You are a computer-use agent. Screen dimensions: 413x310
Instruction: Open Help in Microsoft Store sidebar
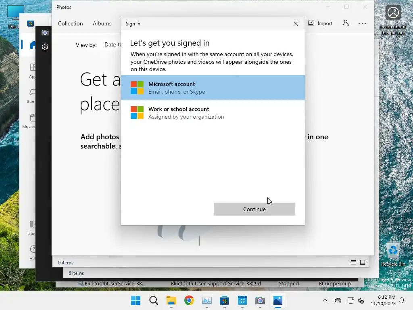(32, 253)
